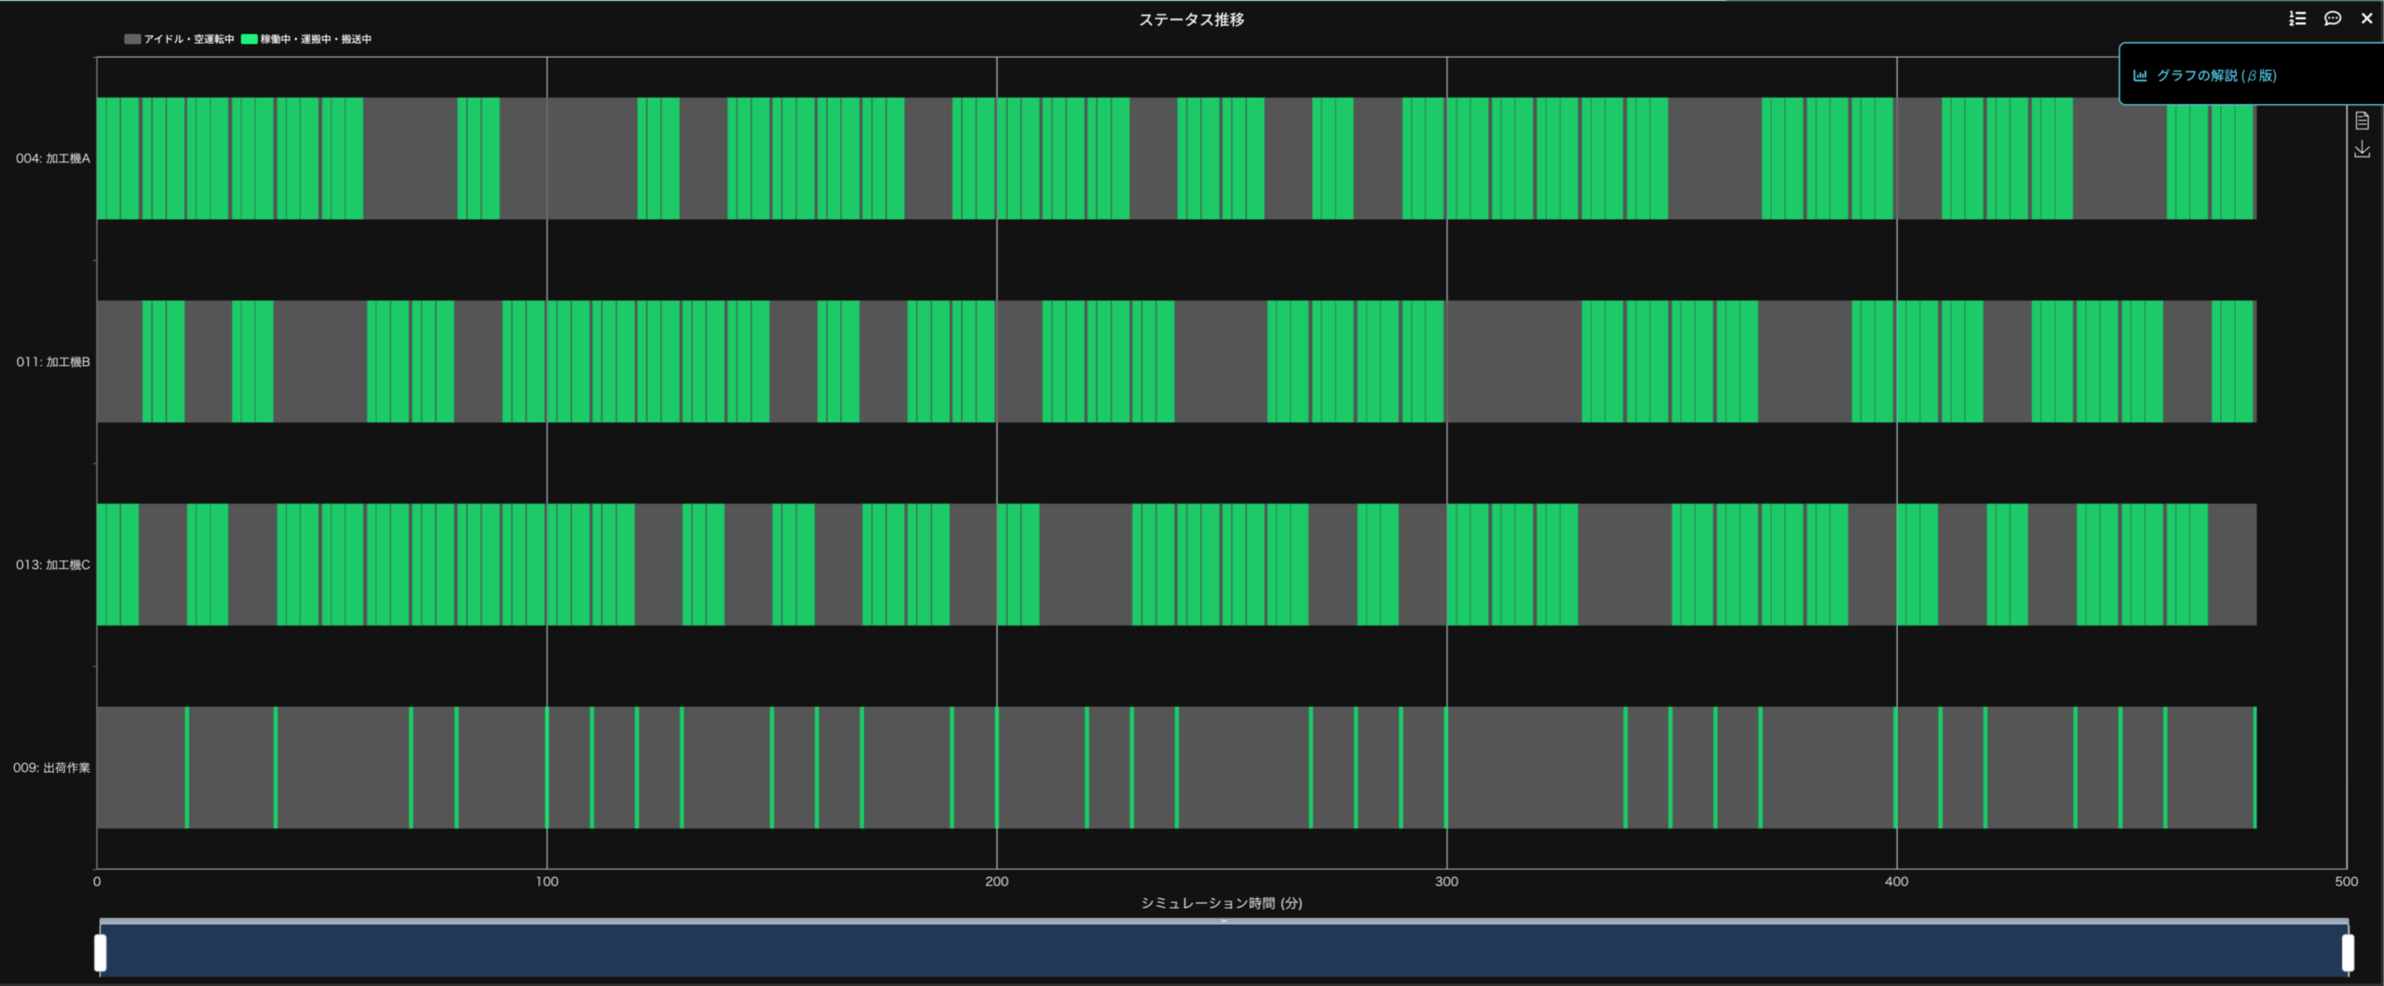
Task: Select the 013: 加工機C row label
Action: pos(53,564)
